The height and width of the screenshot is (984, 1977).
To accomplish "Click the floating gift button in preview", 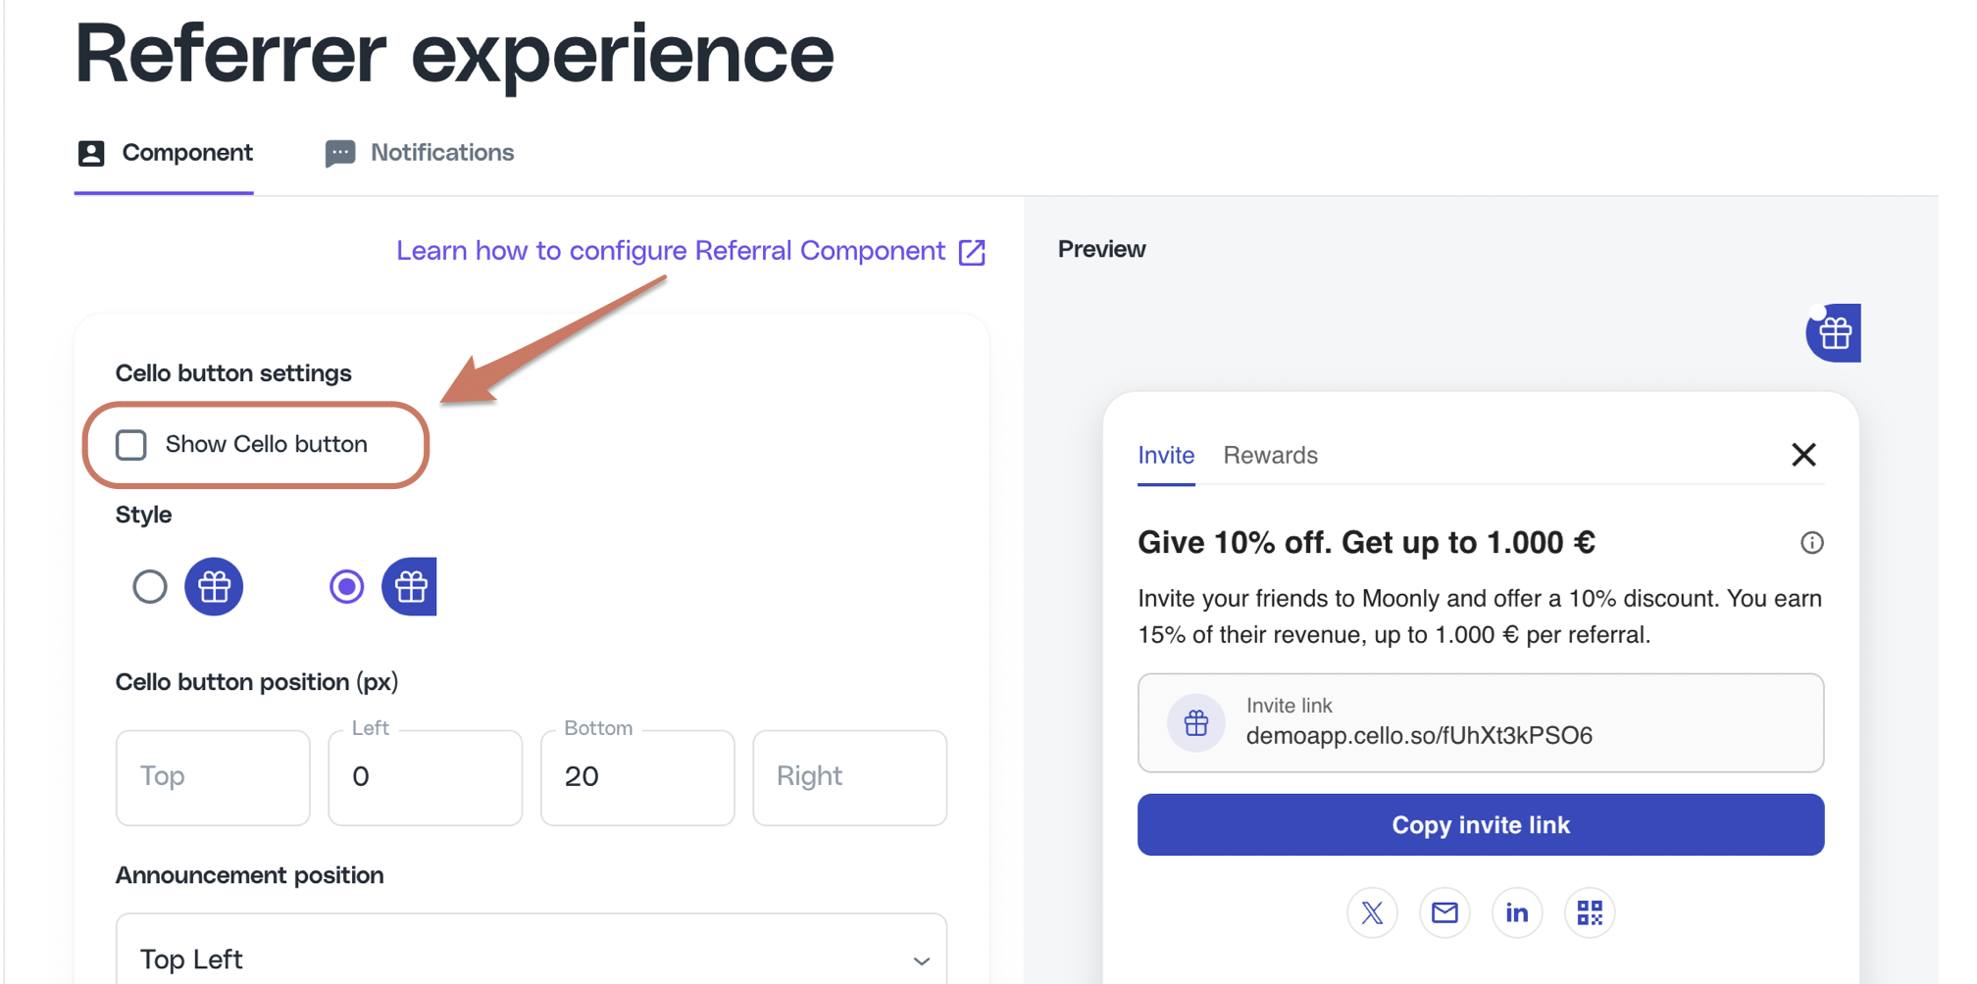I will click(x=1834, y=333).
